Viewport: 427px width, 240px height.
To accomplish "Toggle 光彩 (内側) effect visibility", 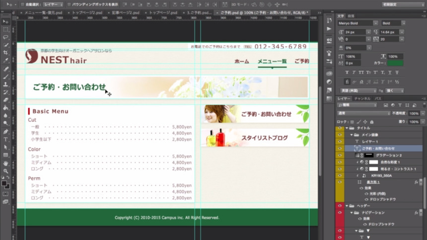I will 366,194.
